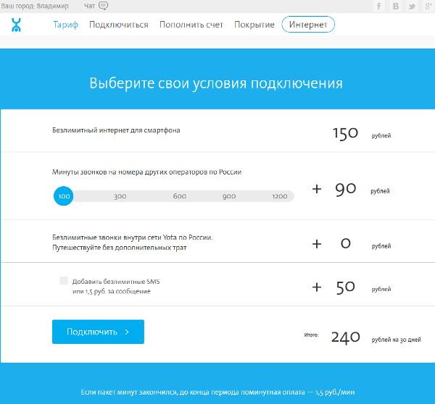Open the Подключиться menu item
Viewport: 435px width, 404px height.
pos(119,25)
